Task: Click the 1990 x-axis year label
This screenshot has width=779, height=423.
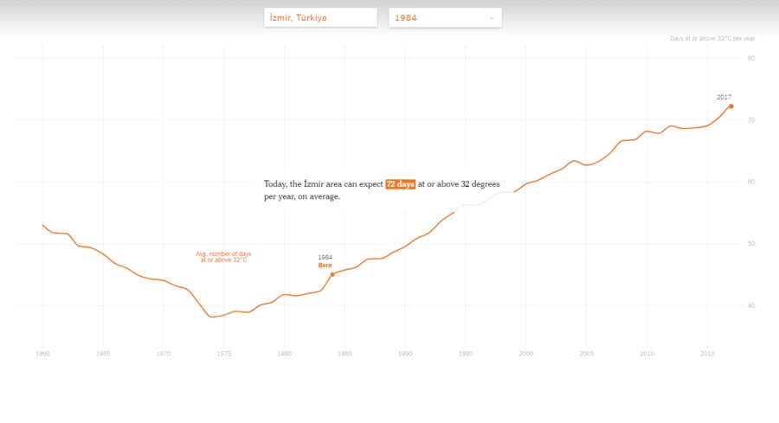Action: tap(405, 354)
